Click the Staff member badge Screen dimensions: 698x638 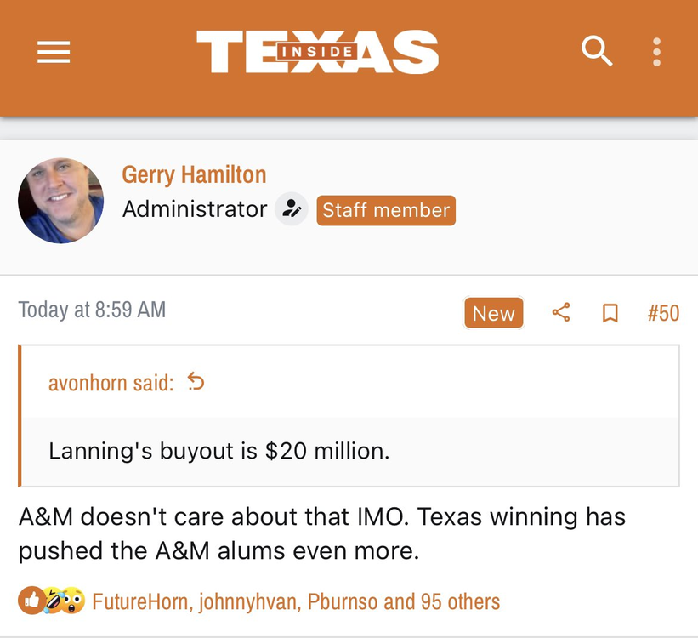386,210
